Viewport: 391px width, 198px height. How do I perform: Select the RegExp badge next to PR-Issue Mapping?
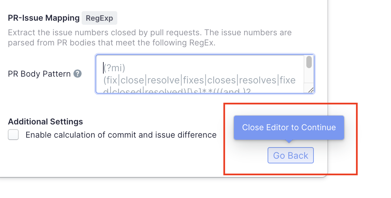click(x=99, y=18)
